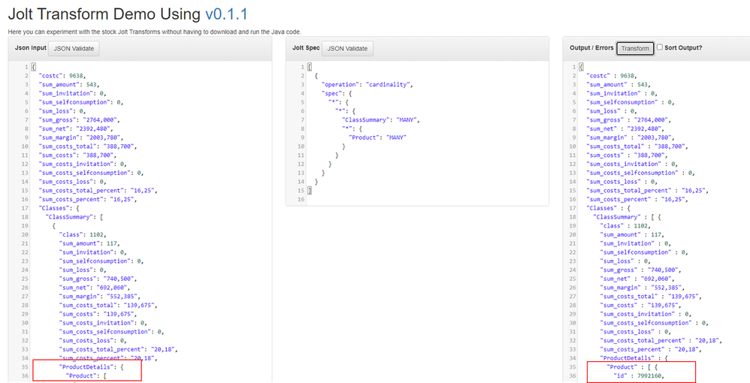Toggle the Sort Output checkbox
Viewport: 750px width, 383px height.
660,47
